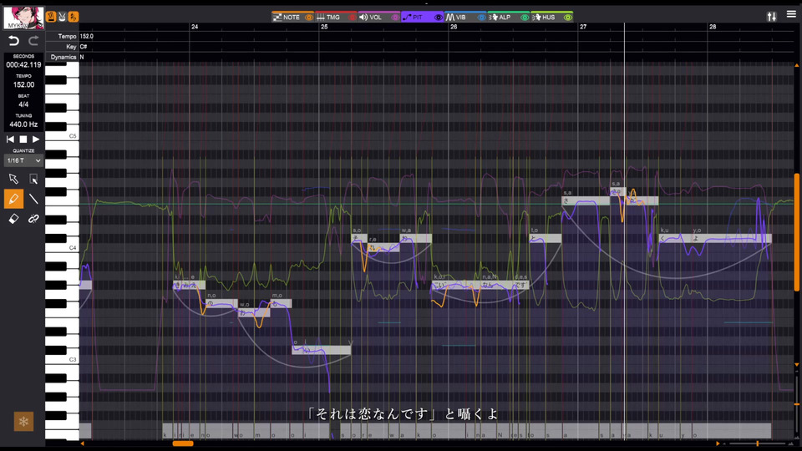Select the range selection tool
This screenshot has width=802, height=451.
pos(33,179)
